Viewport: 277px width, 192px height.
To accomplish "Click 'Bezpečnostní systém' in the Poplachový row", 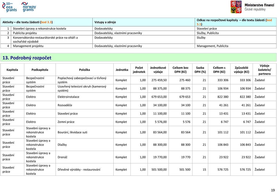I will 35,80.
